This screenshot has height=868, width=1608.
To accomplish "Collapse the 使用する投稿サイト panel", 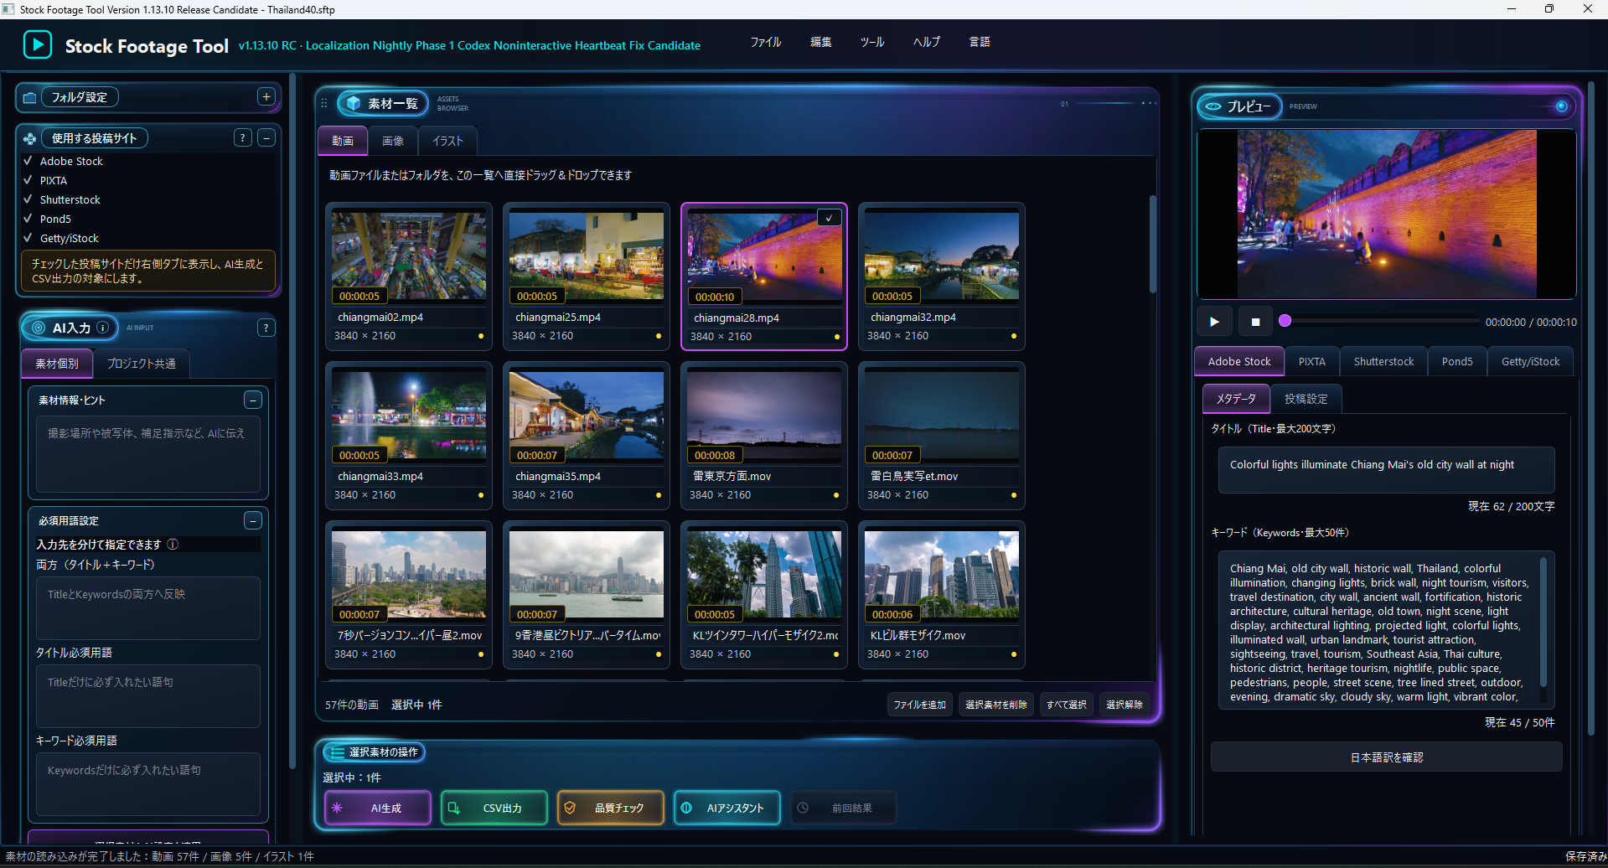I will (266, 138).
